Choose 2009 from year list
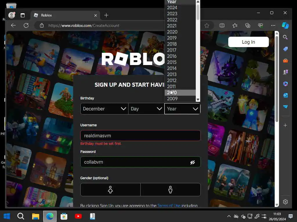Viewport: 297px width, 222px height. click(180, 99)
